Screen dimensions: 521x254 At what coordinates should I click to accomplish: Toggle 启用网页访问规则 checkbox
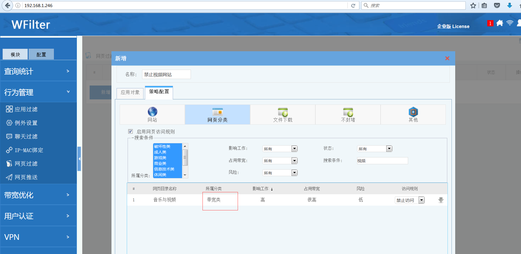(x=130, y=131)
